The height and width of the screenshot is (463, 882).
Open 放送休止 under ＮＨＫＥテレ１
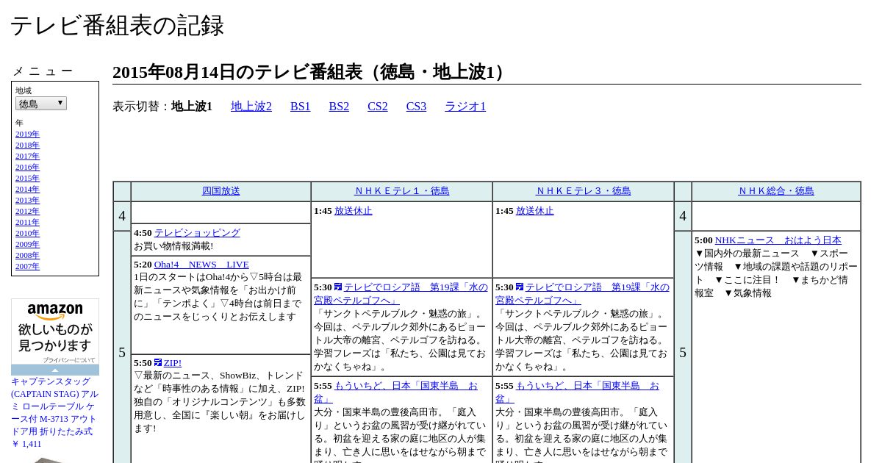click(354, 211)
